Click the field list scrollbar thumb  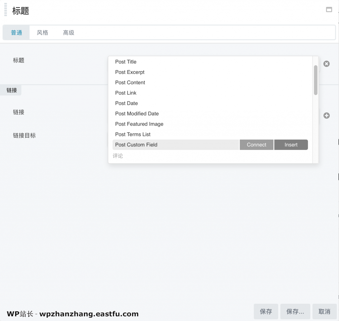[315, 80]
